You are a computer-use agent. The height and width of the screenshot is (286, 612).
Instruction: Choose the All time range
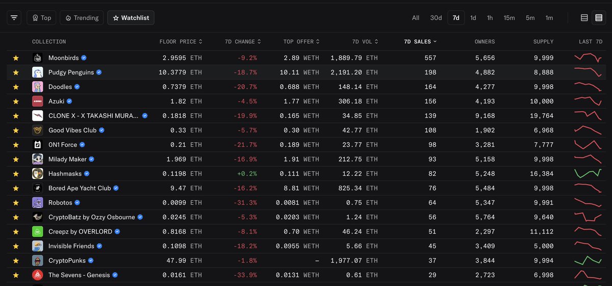tap(416, 18)
